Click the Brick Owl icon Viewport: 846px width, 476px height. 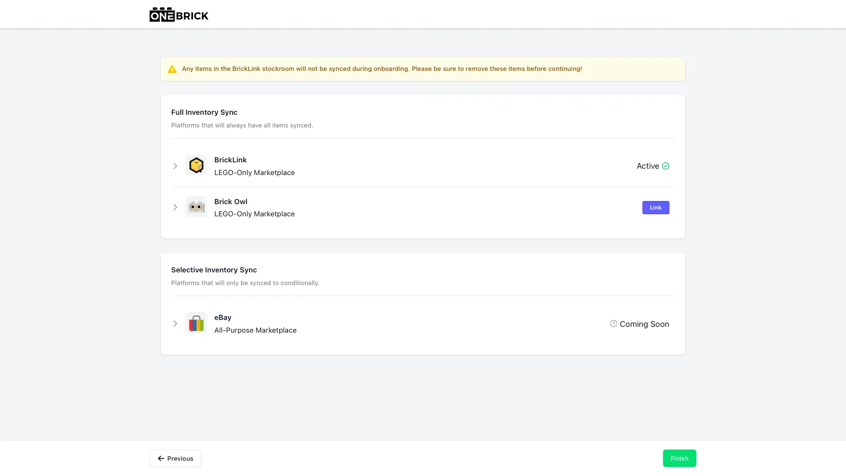[196, 207]
